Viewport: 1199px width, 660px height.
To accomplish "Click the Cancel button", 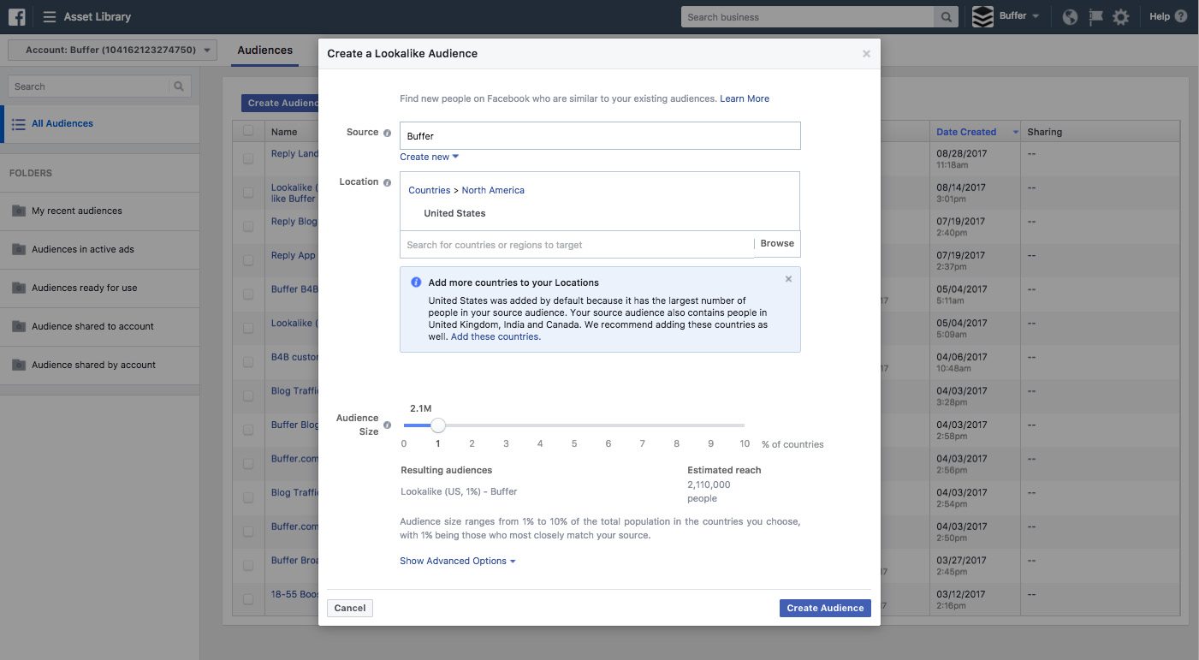I will [350, 608].
